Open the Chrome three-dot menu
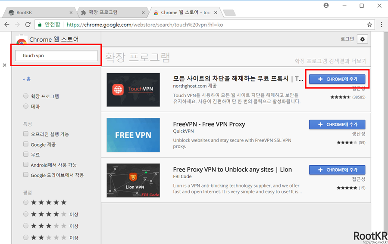The image size is (388, 244). point(382,25)
